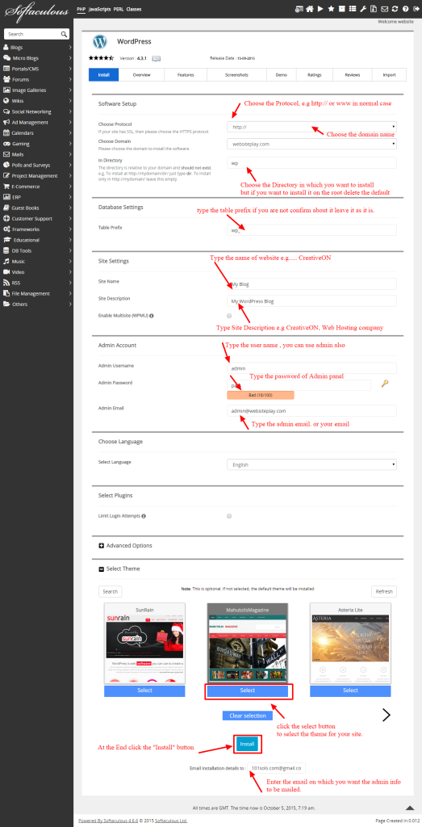Expand the Advanced Options section

125,545
